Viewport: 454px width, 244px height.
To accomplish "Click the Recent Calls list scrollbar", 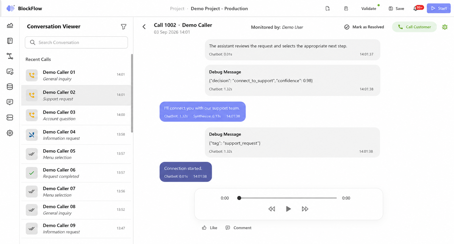I will [x=132, y=93].
